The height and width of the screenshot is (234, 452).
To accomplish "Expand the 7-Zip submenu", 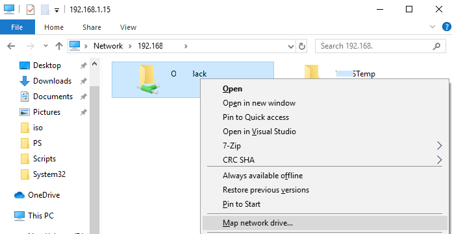I will tap(325, 146).
